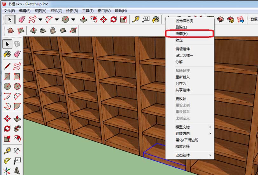
Task: Click the Make Component icon in the left palette
Action: coord(17,44)
